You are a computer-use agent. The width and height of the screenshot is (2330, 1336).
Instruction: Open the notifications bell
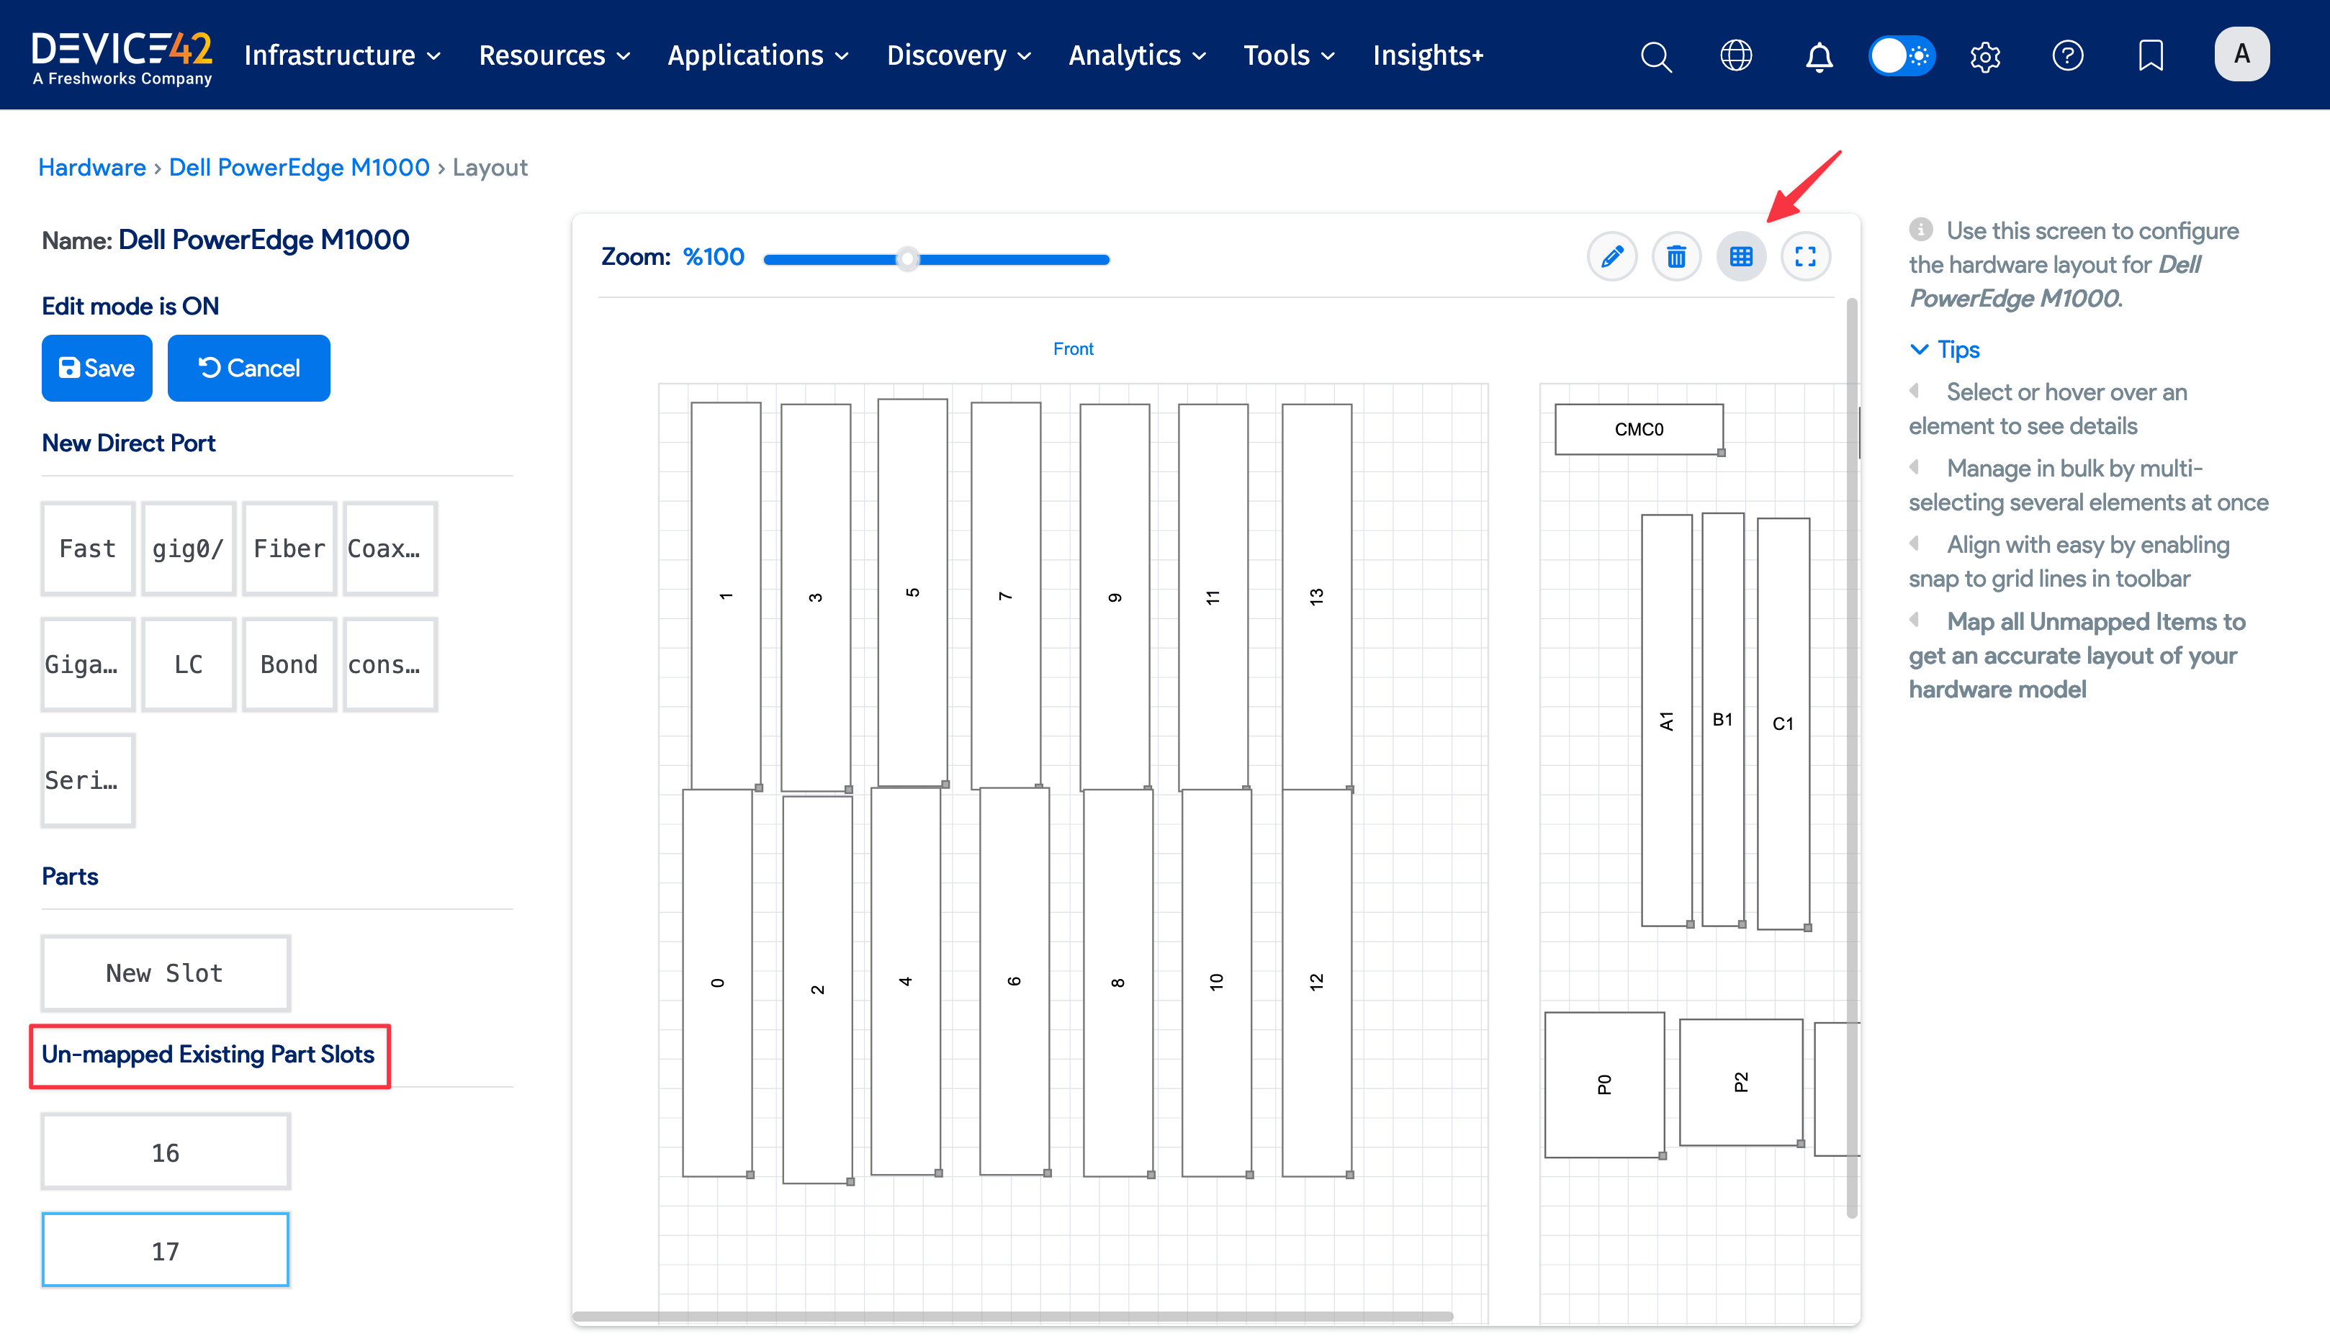click(x=1818, y=56)
